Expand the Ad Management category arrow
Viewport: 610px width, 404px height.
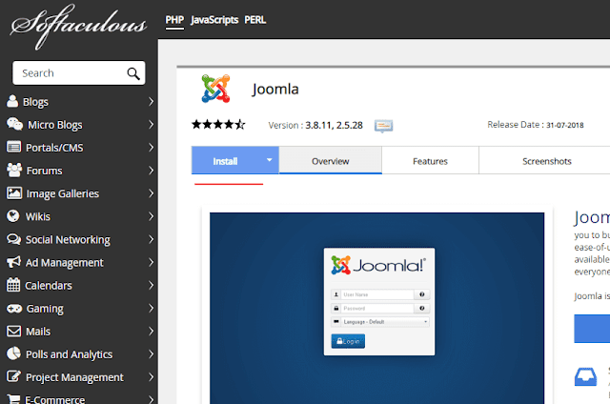tap(152, 262)
